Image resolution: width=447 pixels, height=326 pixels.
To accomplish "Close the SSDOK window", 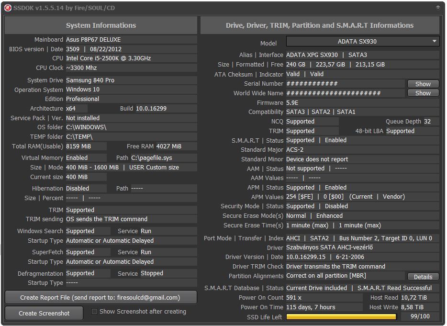I will pos(438,8).
